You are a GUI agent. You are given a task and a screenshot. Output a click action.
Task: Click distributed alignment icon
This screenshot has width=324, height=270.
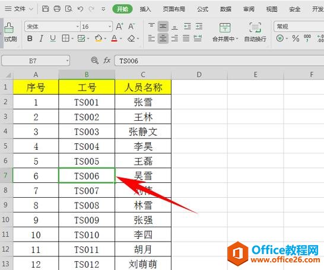[x=198, y=38]
